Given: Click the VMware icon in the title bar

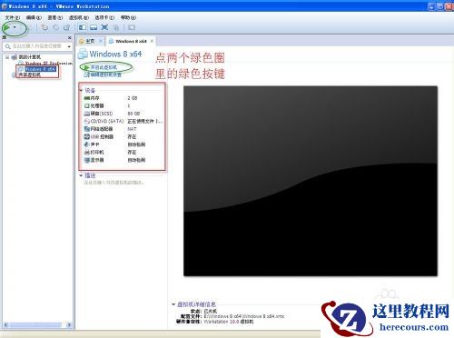Looking at the screenshot, I should [5, 6].
